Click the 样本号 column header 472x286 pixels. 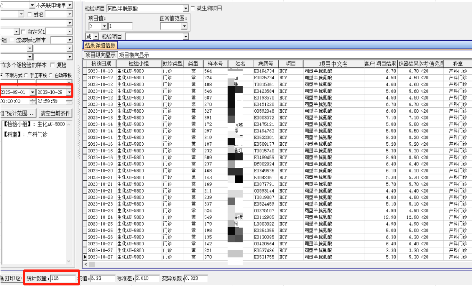pyautogui.click(x=215, y=63)
